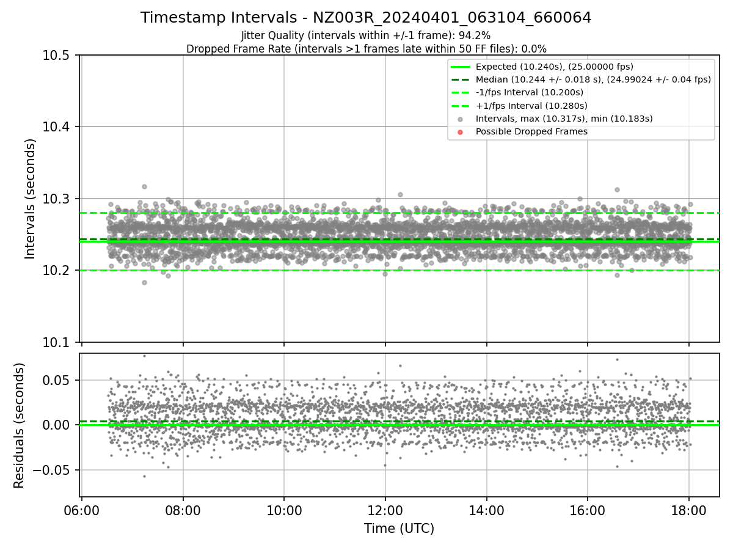
Task: Click the red marker for Possible Dropped Frames in legend
Action: tap(461, 132)
